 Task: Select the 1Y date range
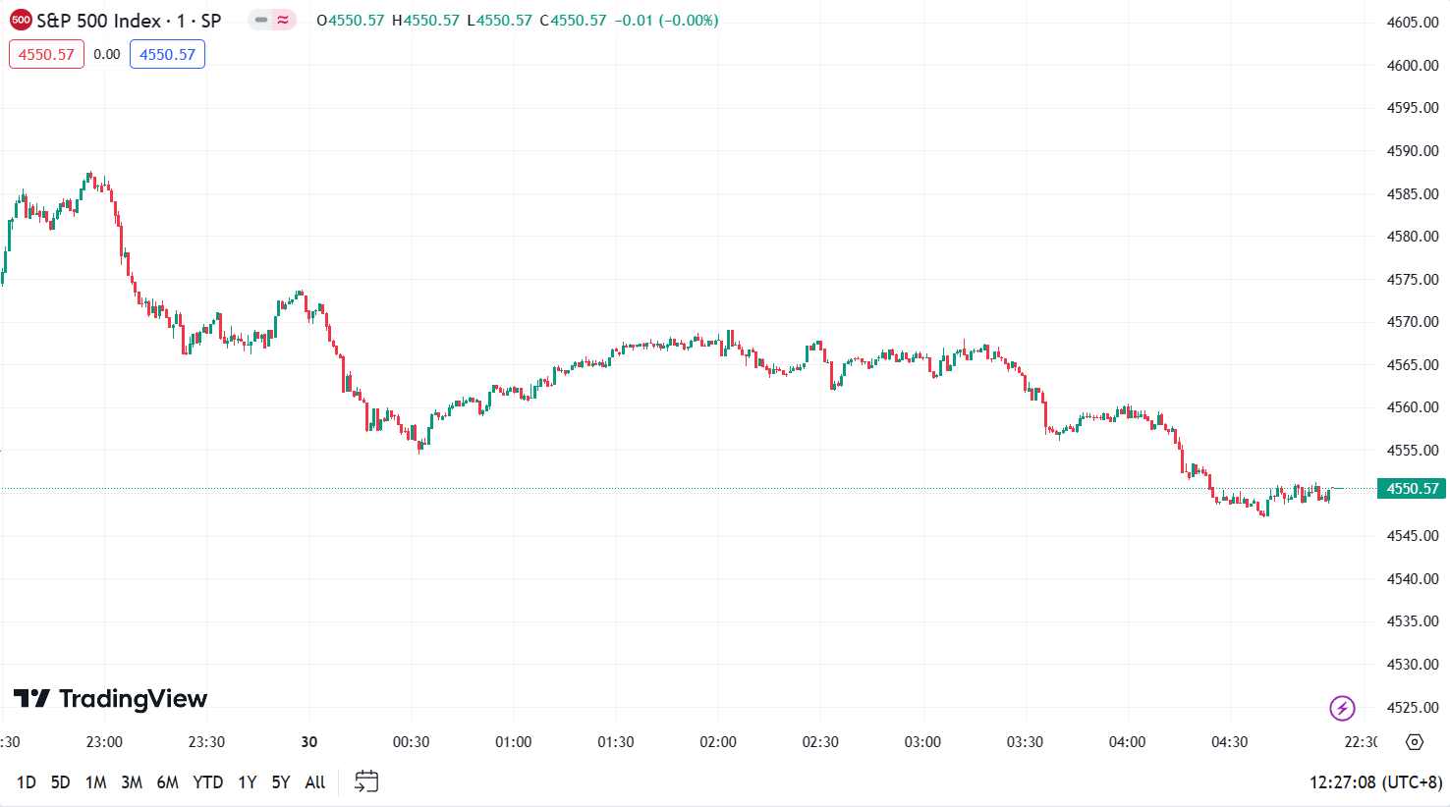(247, 782)
